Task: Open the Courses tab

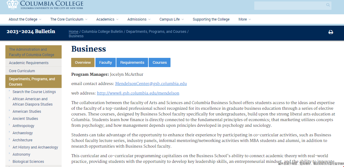Action: click(x=159, y=63)
